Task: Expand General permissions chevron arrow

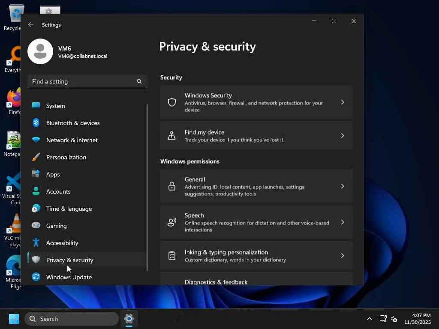Action: (x=343, y=186)
